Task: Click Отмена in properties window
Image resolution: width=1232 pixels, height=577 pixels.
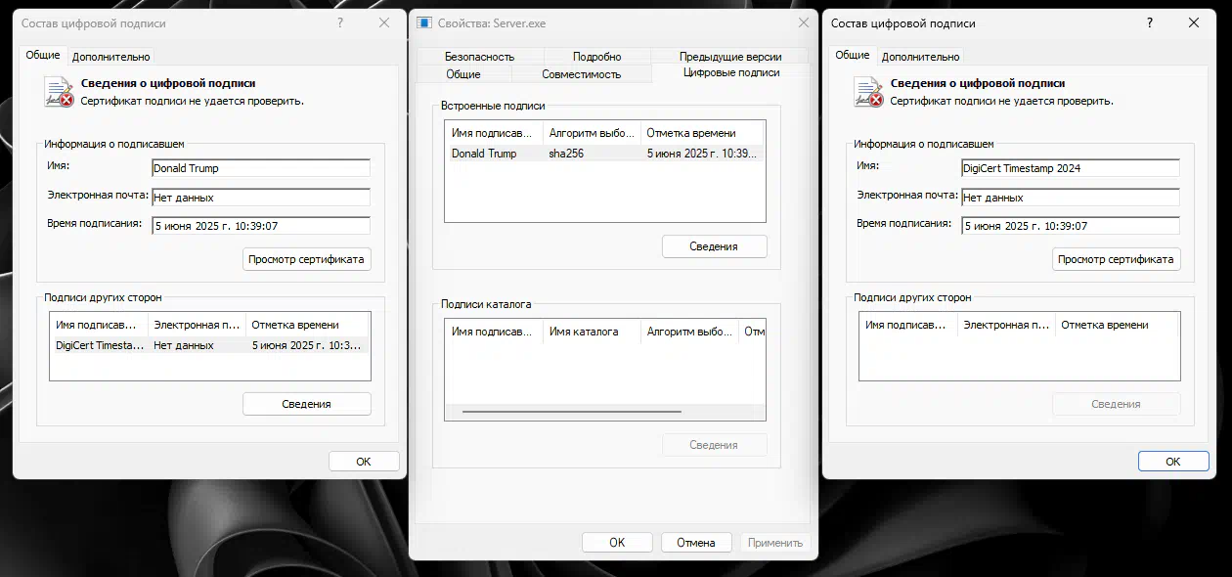Action: click(696, 543)
